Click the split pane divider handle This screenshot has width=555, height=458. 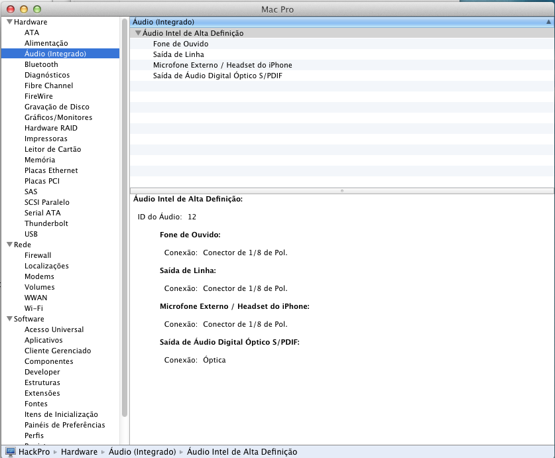(341, 190)
